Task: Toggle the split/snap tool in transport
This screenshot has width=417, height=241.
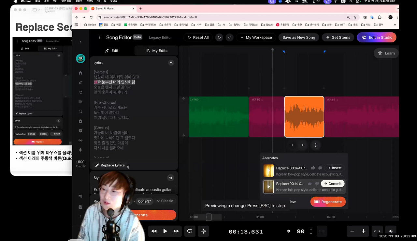Action: click(204, 231)
